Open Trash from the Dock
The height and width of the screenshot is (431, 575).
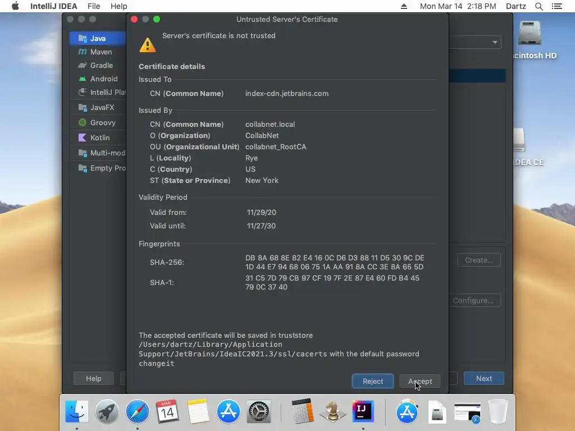tap(498, 411)
